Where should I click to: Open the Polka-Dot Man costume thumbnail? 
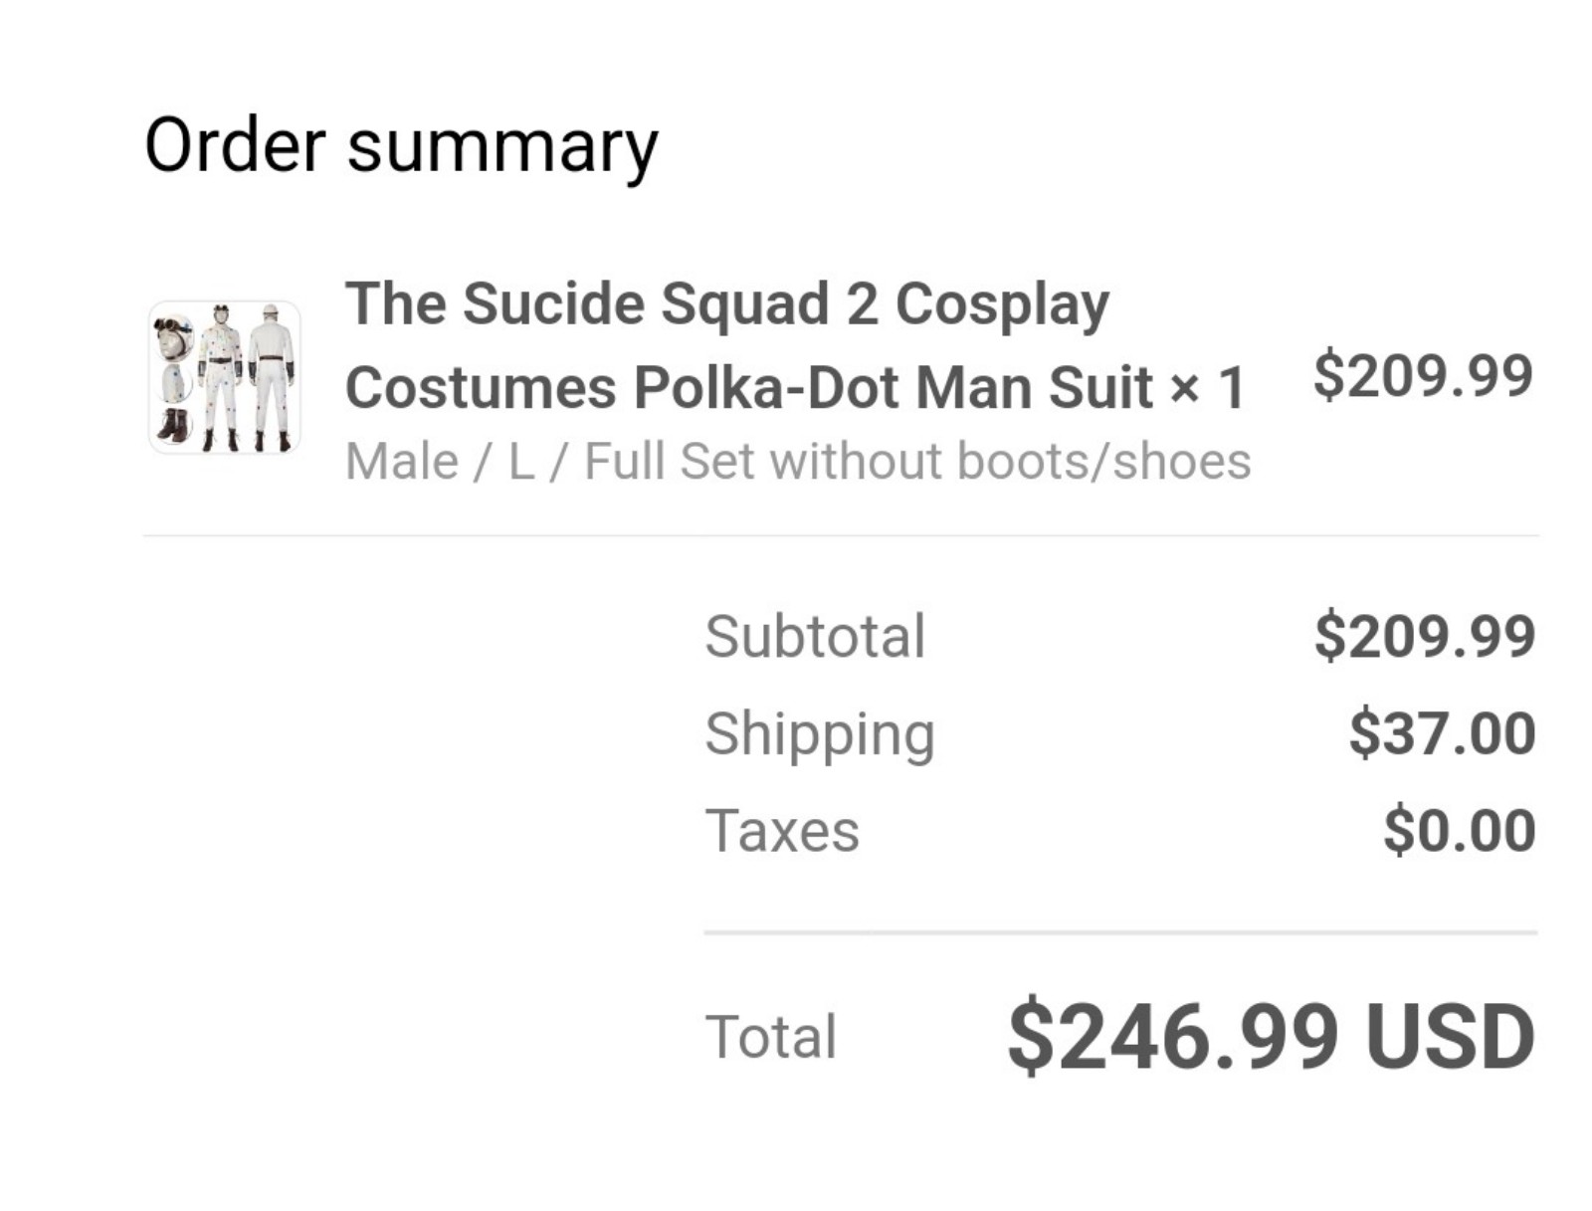click(224, 377)
